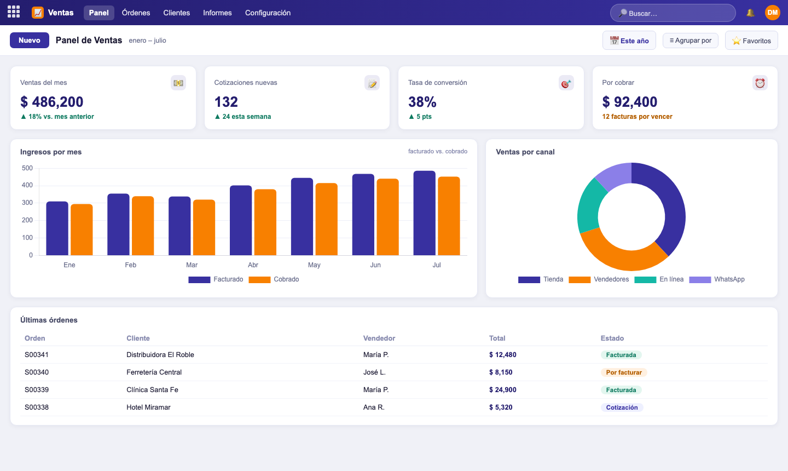
Task: Click the alarm clock icon on Por cobrar card
Action: (x=760, y=83)
